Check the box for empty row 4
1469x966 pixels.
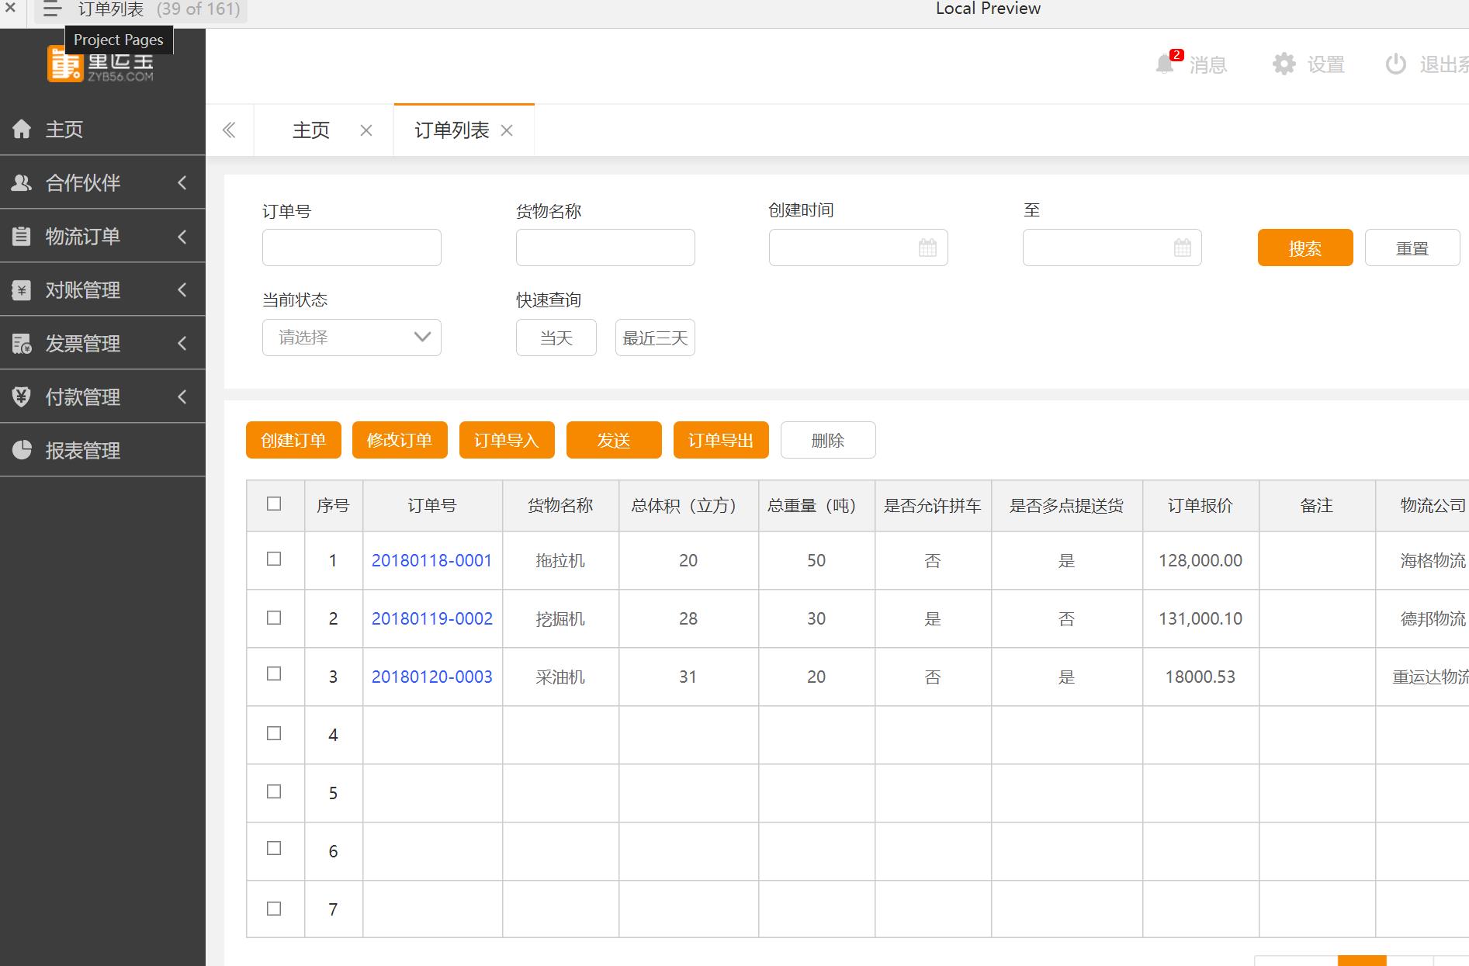tap(274, 733)
